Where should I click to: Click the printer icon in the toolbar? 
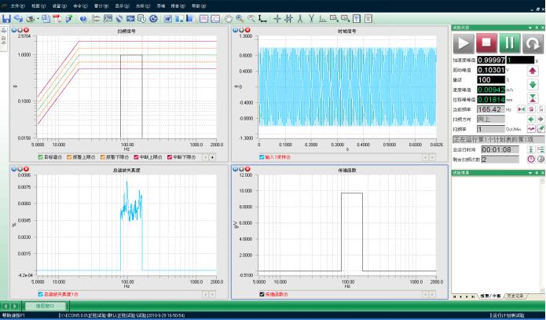(31, 18)
